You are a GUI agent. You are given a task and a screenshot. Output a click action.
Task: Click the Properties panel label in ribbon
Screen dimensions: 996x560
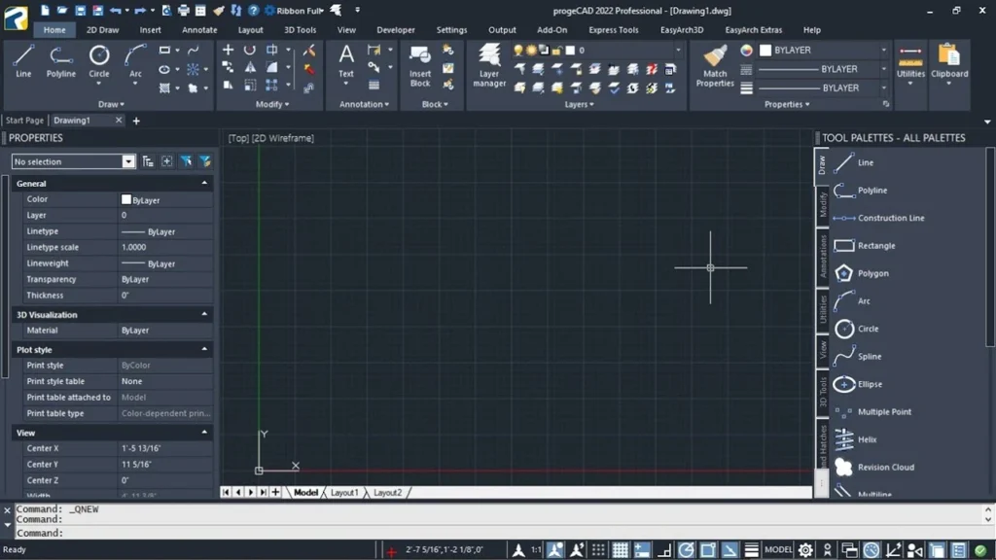(786, 104)
